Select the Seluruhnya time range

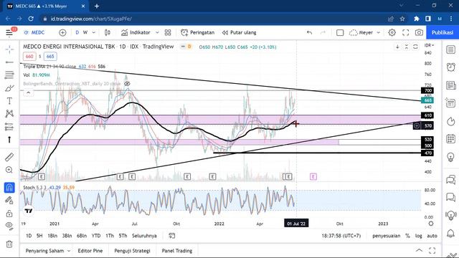pos(144,236)
